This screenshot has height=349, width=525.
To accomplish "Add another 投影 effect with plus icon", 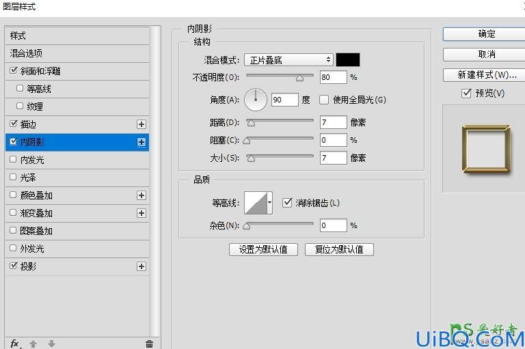I will tap(142, 266).
